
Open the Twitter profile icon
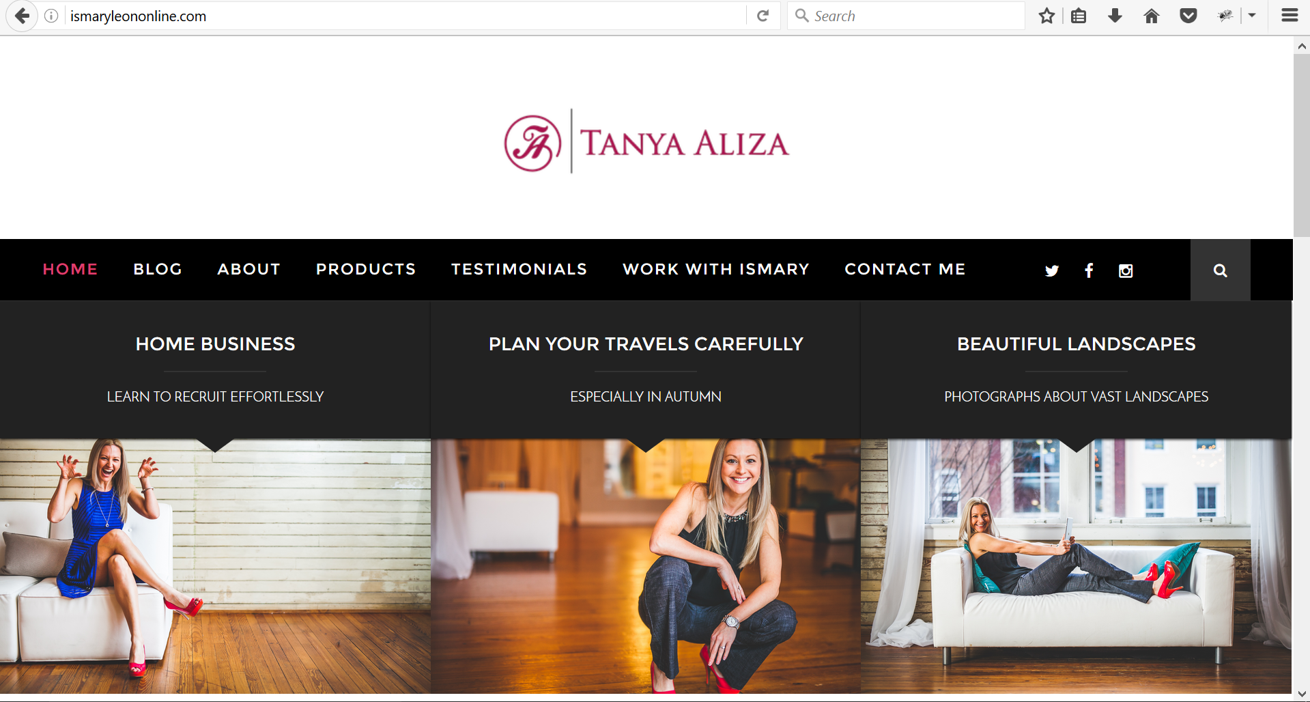tap(1051, 270)
